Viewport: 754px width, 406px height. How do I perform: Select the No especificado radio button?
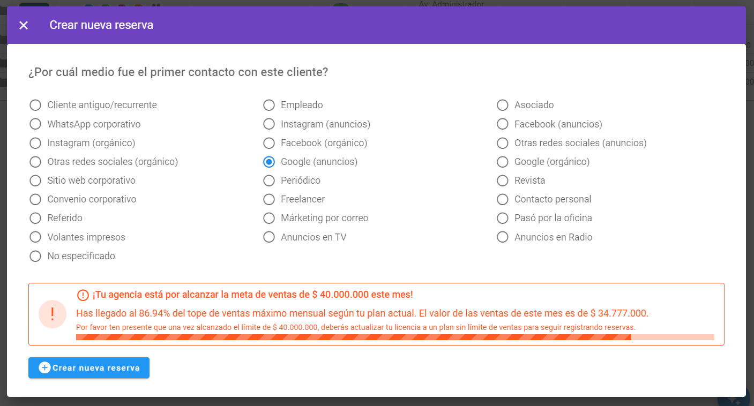35,256
